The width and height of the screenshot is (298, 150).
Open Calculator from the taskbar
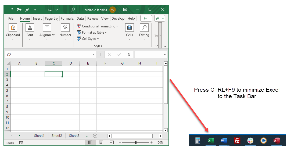[198, 141]
